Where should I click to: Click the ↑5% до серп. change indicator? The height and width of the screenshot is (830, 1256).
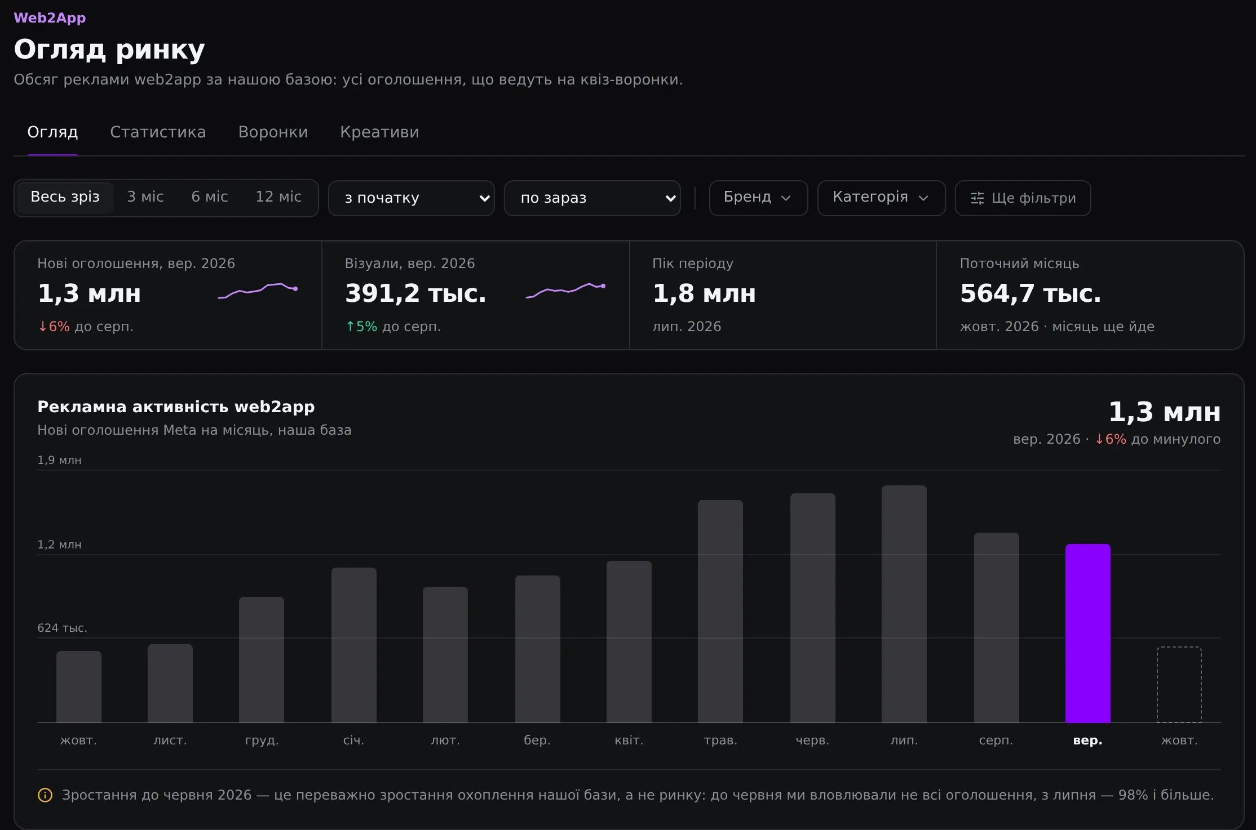(393, 327)
